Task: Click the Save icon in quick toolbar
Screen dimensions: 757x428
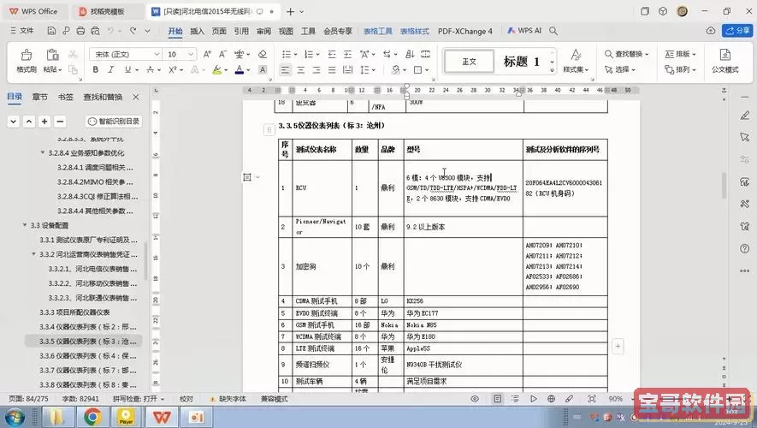Action: (51, 31)
